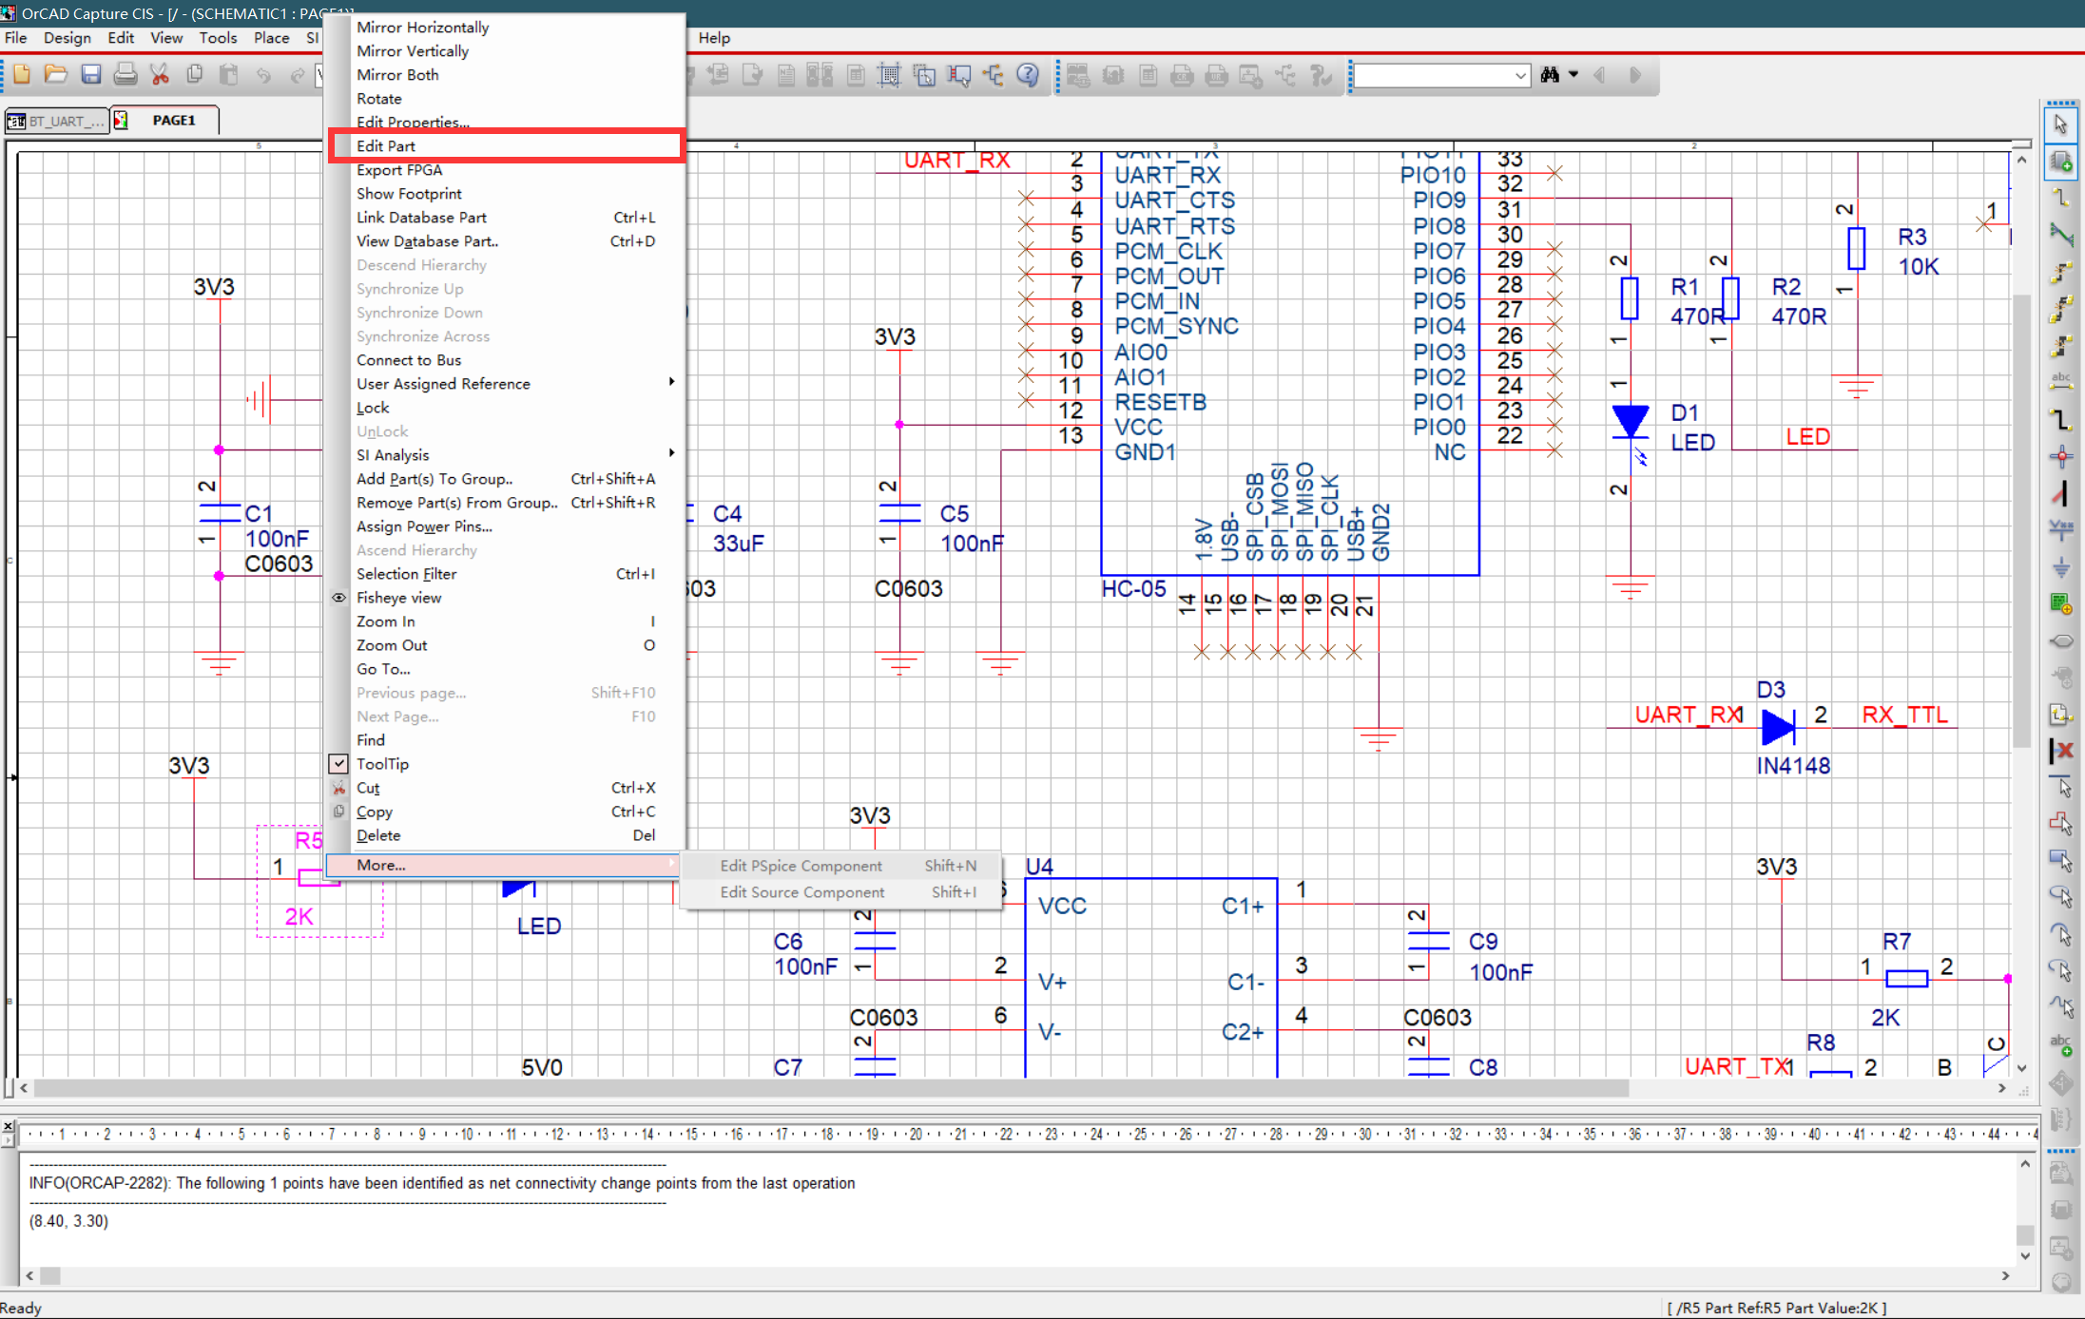Choose Connect to Bus
Screen dimensions: 2085x1319
tap(504, 360)
